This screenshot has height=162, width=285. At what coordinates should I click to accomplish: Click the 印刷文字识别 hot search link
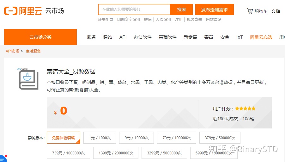(x=129, y=20)
